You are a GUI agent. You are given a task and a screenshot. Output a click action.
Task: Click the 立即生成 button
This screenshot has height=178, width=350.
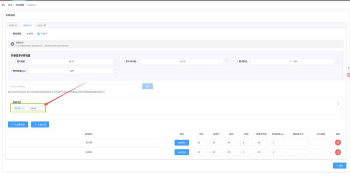(40, 125)
